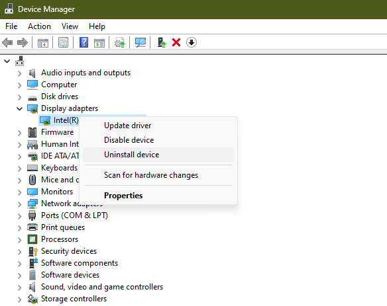Expand the Disk drives category
This screenshot has height=306, width=387.
coord(19,97)
